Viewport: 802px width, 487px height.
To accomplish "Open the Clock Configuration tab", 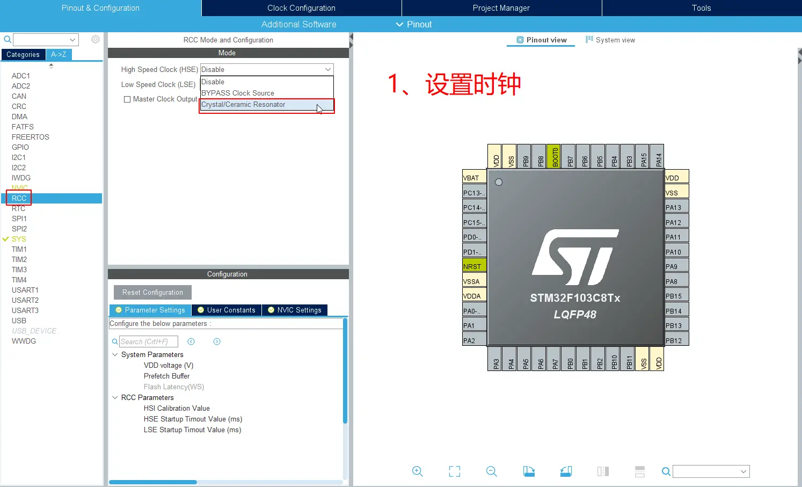I will tap(301, 8).
